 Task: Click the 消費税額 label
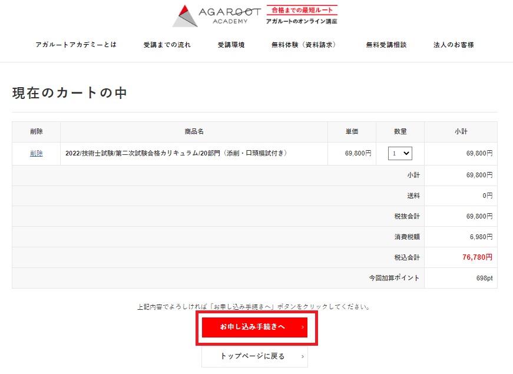[x=407, y=237]
